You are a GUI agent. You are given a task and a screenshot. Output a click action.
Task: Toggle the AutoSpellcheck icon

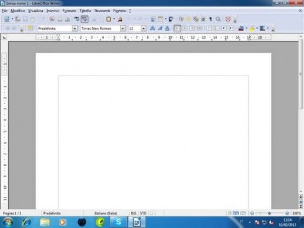tap(85, 19)
